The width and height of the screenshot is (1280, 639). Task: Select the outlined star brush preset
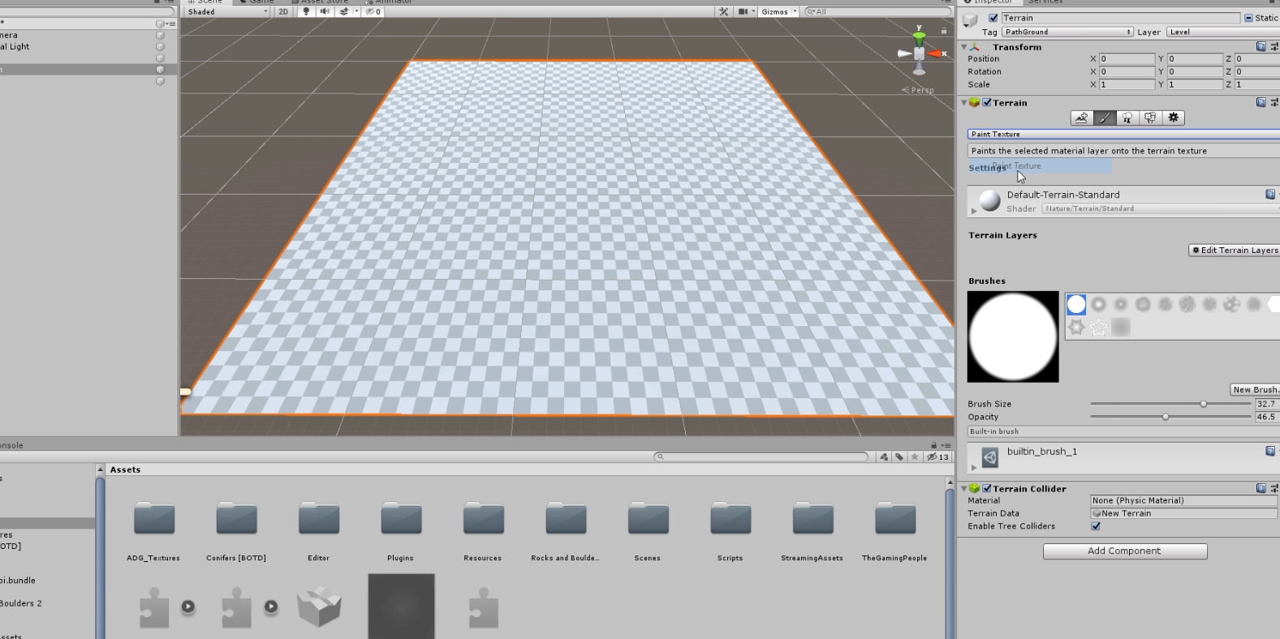click(x=1098, y=327)
